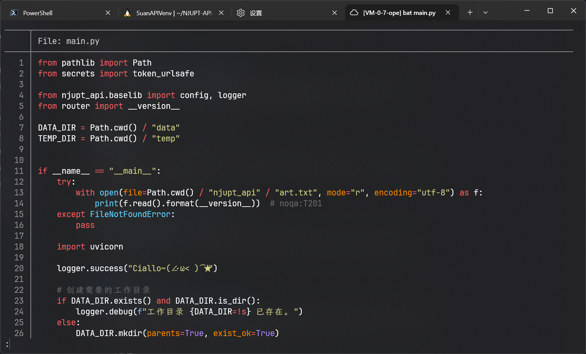Click the PowerShell tab icon
The width and height of the screenshot is (586, 354).
14,13
